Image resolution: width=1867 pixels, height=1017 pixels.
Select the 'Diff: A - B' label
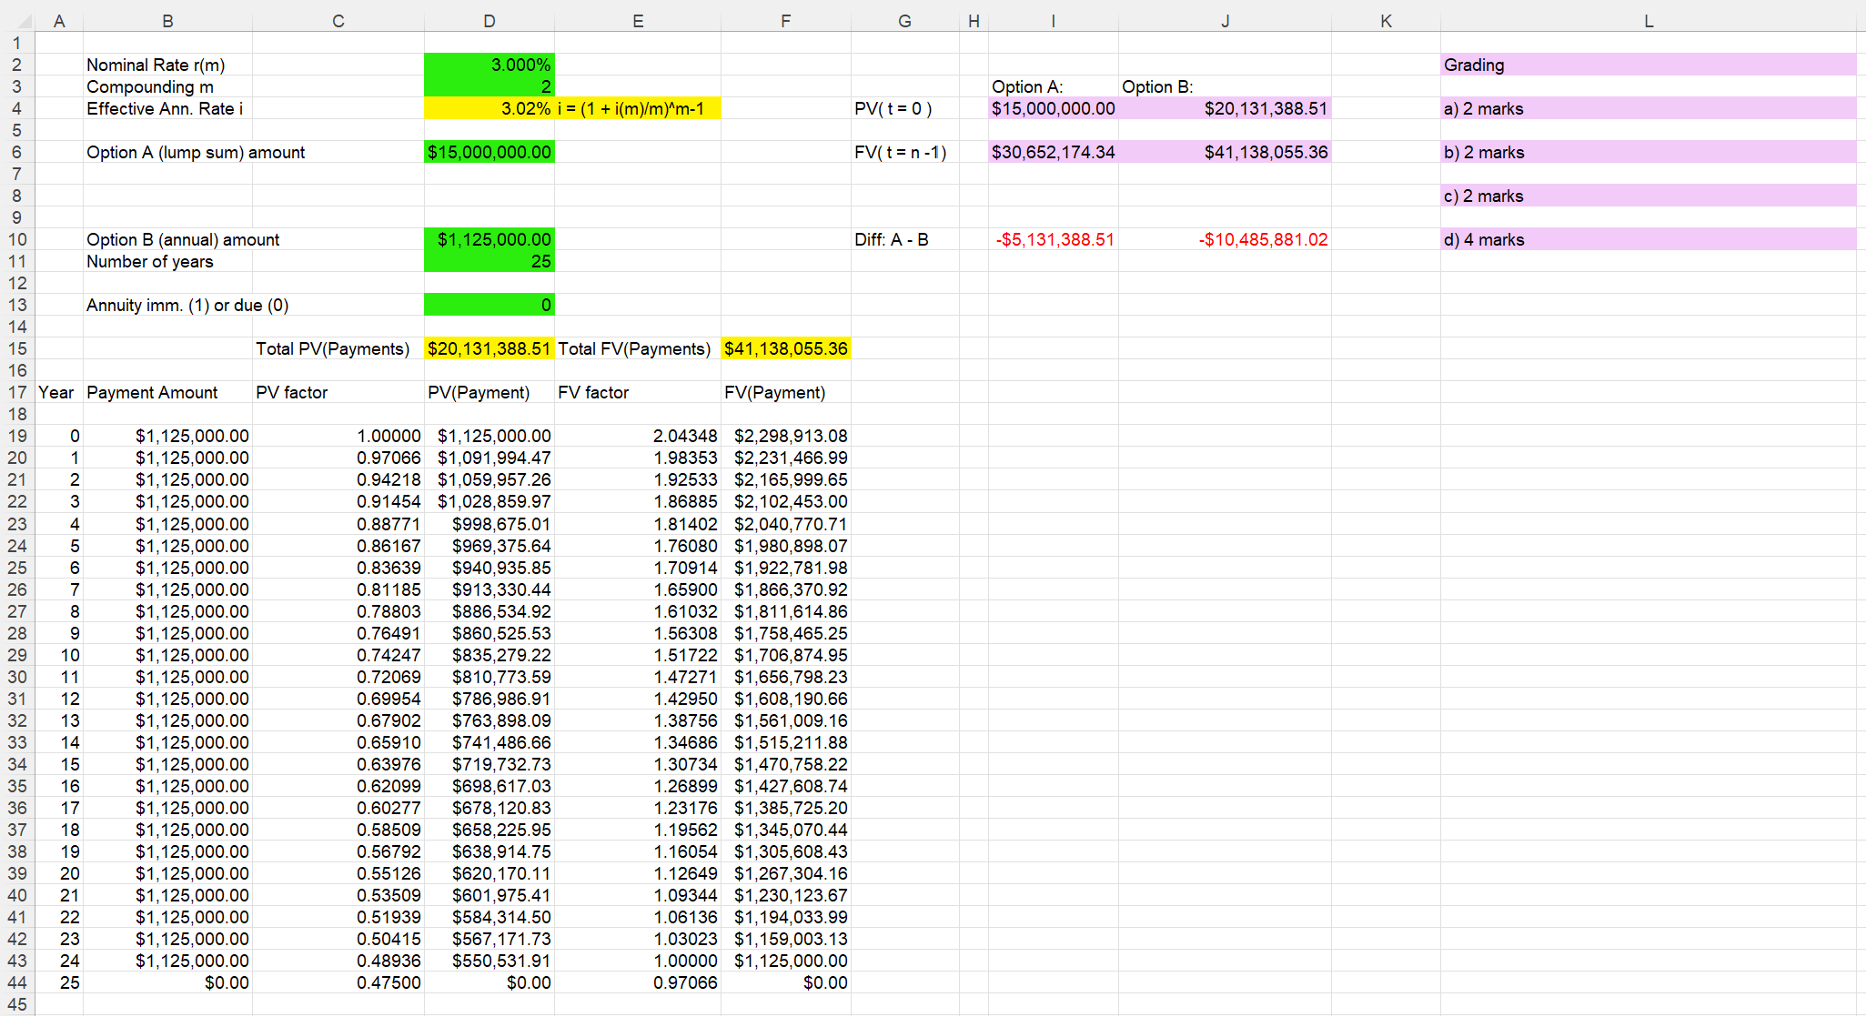pos(892,239)
